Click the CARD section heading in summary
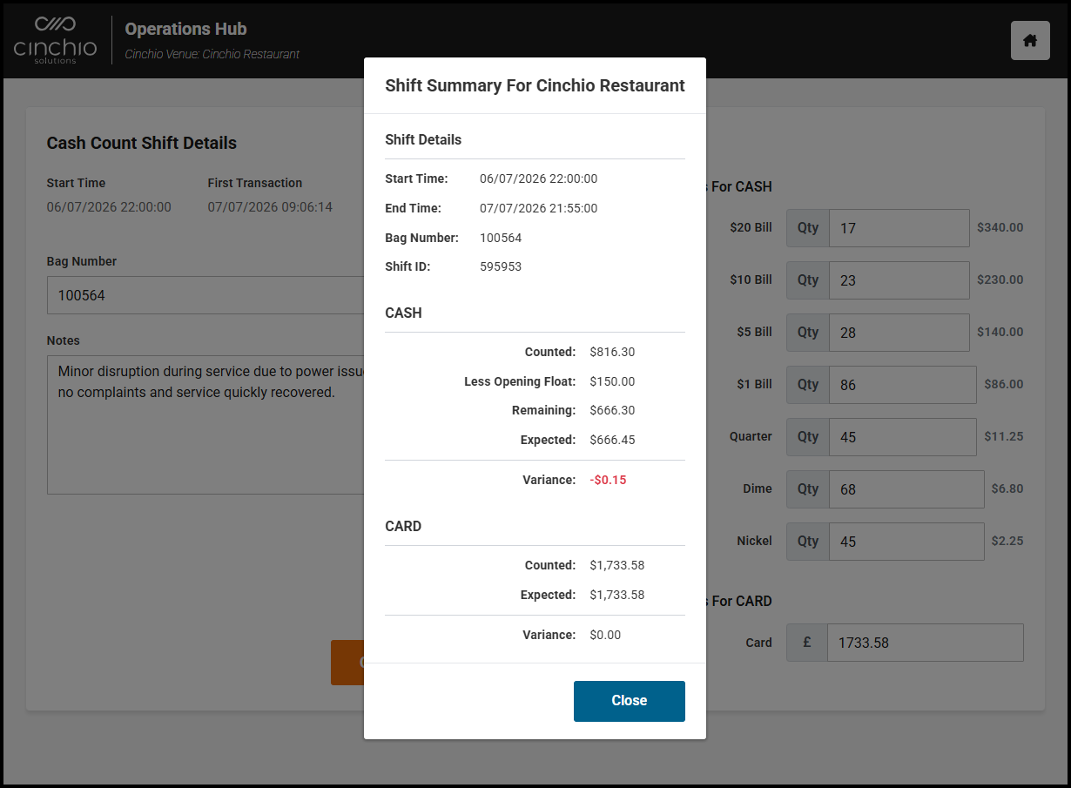The image size is (1071, 788). coord(403,526)
